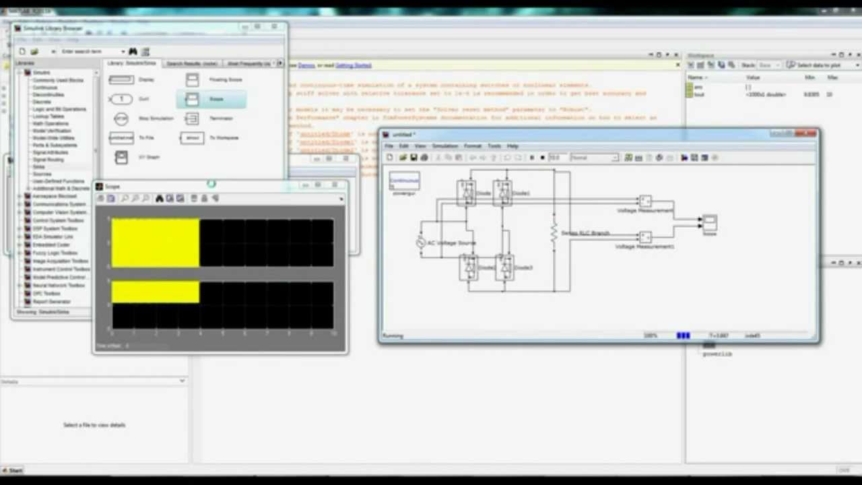The width and height of the screenshot is (862, 485).
Task: Click the search binoculars icon in Library Browser
Action: [133, 51]
